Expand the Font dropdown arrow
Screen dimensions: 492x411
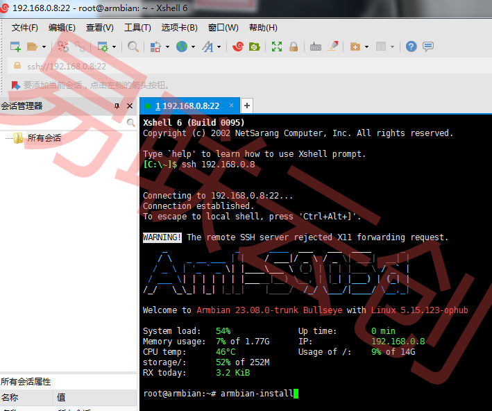click(219, 47)
